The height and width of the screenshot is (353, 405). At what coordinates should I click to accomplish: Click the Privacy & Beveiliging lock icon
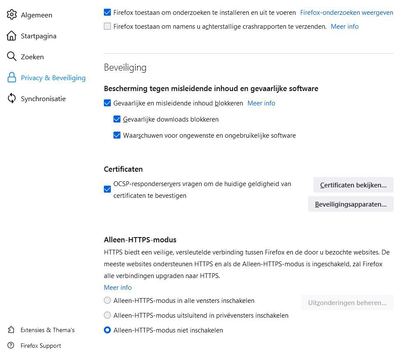pos(12,78)
